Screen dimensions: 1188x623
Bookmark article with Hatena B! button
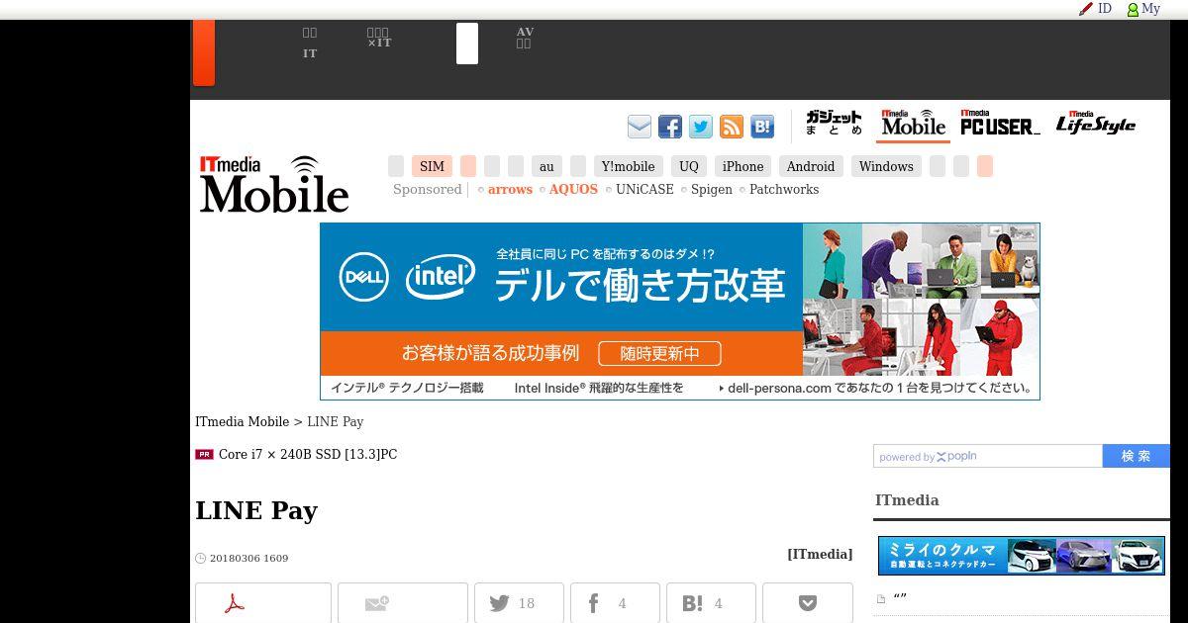711,603
